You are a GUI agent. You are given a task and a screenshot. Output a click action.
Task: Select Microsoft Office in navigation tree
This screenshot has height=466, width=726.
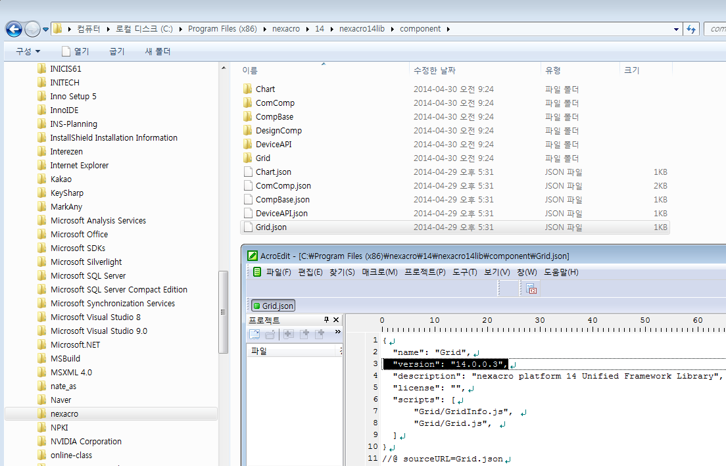pyautogui.click(x=79, y=235)
